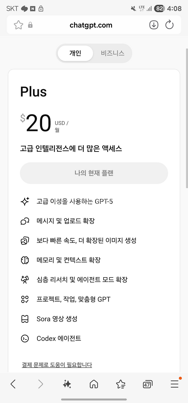Tap the chatgpt.com address field
This screenshot has width=188, height=403.
point(91,25)
